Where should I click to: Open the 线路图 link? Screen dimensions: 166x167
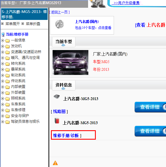tap(59, 111)
